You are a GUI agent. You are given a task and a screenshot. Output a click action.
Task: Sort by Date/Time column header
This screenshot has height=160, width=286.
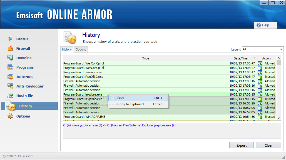(x=243, y=58)
